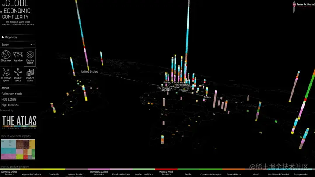Filter by Footwear & Headgear category
The height and width of the screenshot is (177, 315).
coord(211,174)
